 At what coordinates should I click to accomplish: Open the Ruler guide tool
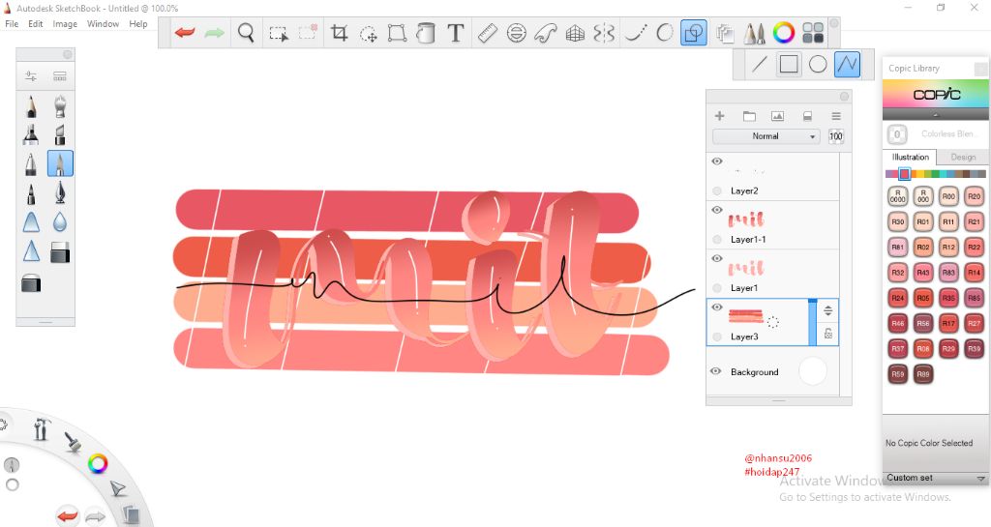(x=488, y=33)
